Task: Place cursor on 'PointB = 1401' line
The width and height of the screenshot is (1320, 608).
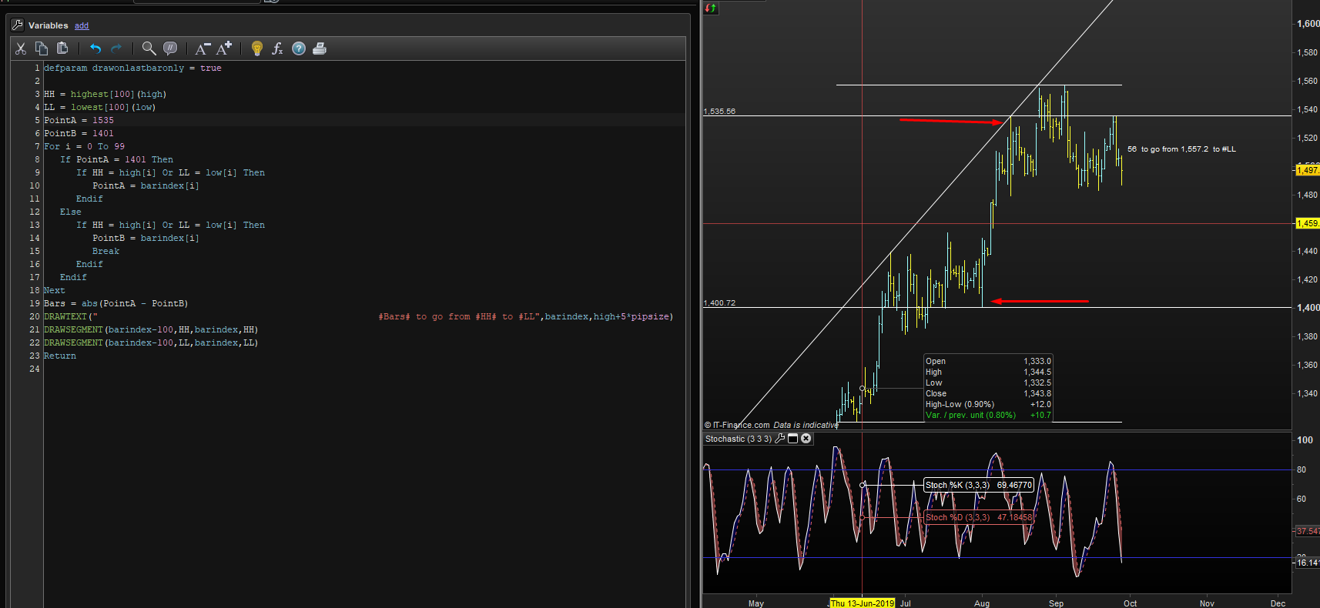Action: 79,133
